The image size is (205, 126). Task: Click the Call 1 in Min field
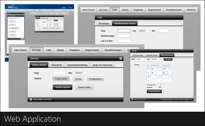(x=124, y=41)
